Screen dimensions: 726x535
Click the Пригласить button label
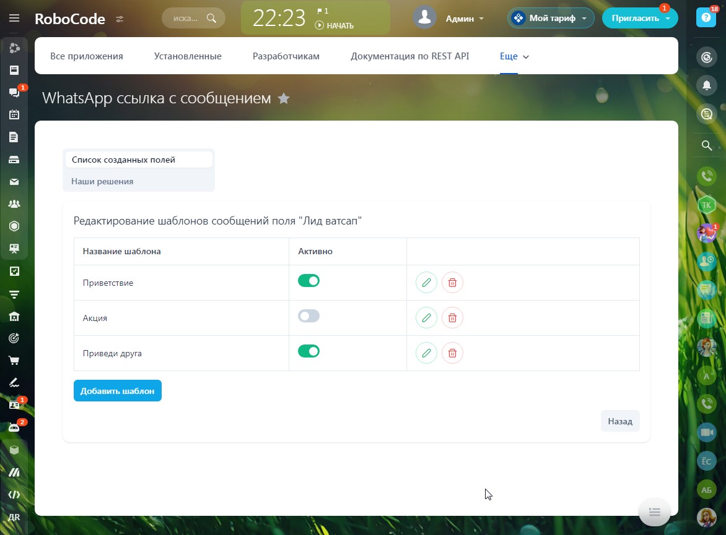pos(635,18)
